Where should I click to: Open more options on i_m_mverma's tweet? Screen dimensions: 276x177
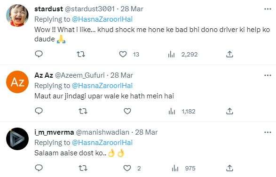click(x=268, y=132)
